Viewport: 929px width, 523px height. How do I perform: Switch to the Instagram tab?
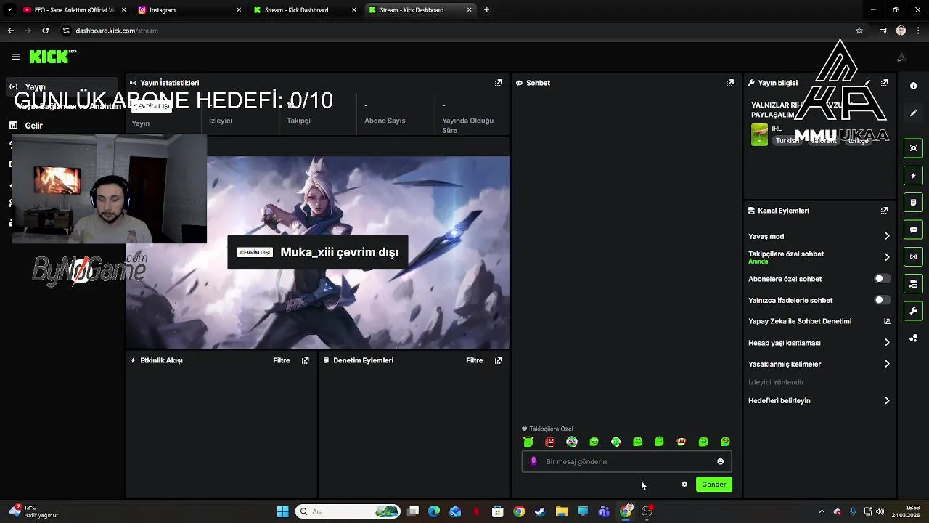(x=190, y=10)
